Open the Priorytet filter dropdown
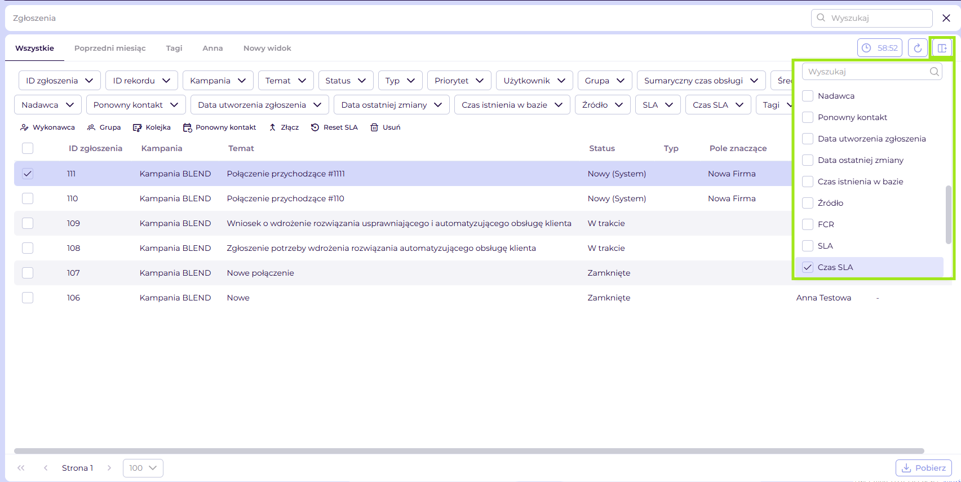This screenshot has height=482, width=961. (x=459, y=81)
